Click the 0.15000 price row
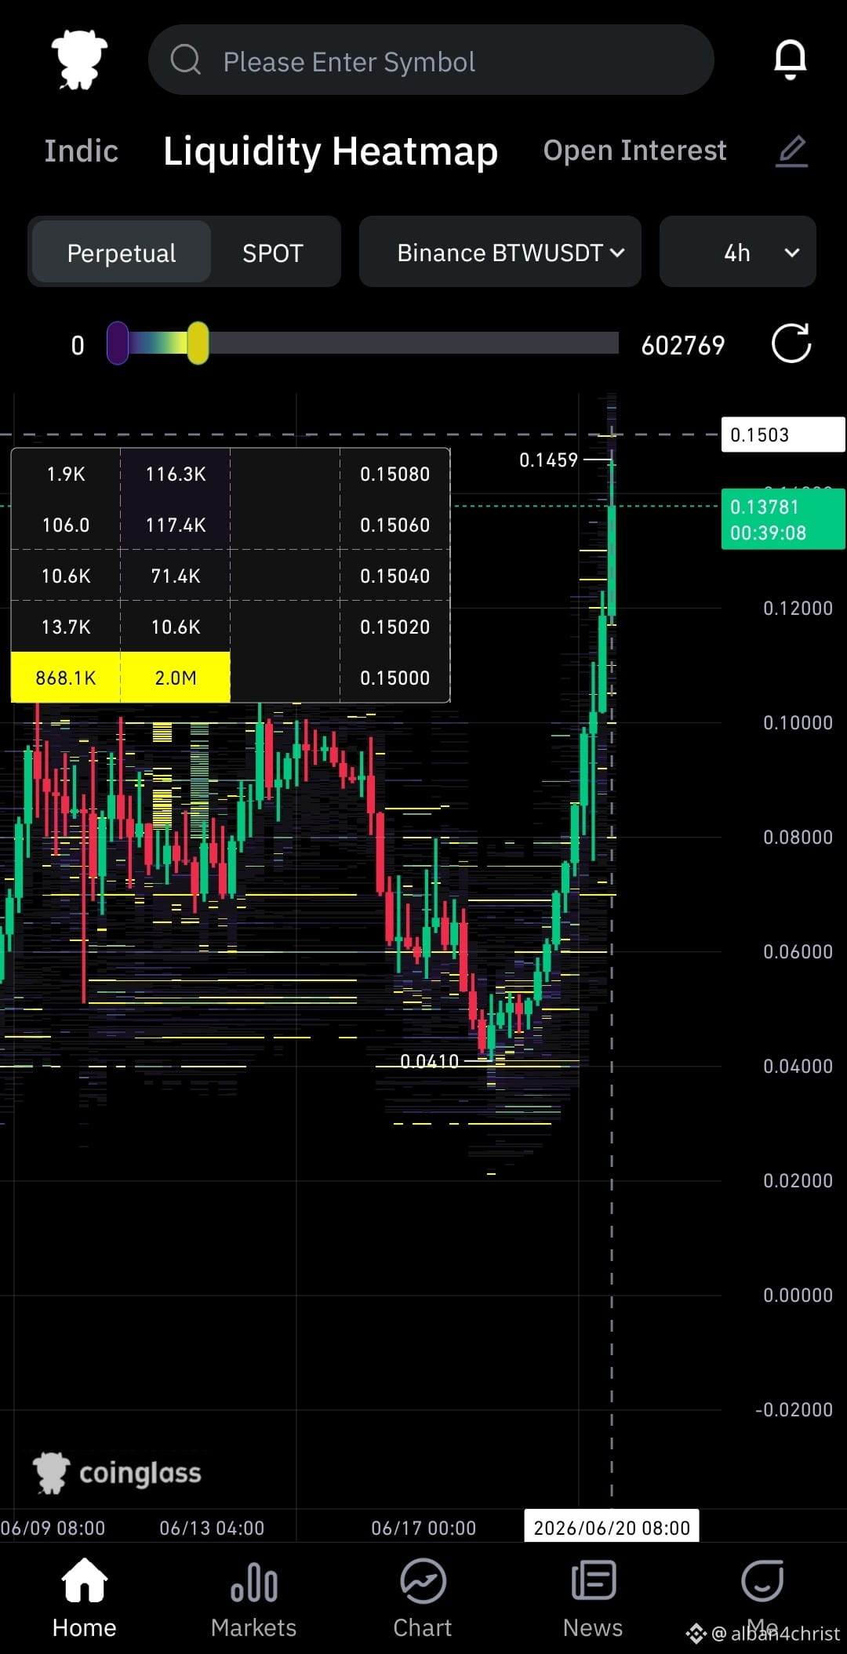Screen dimensions: 847x1654 (x=231, y=678)
